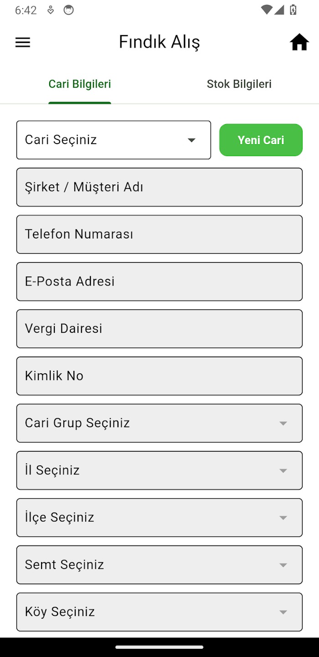Tap the İl Seçiniz arrow icon

tap(283, 470)
